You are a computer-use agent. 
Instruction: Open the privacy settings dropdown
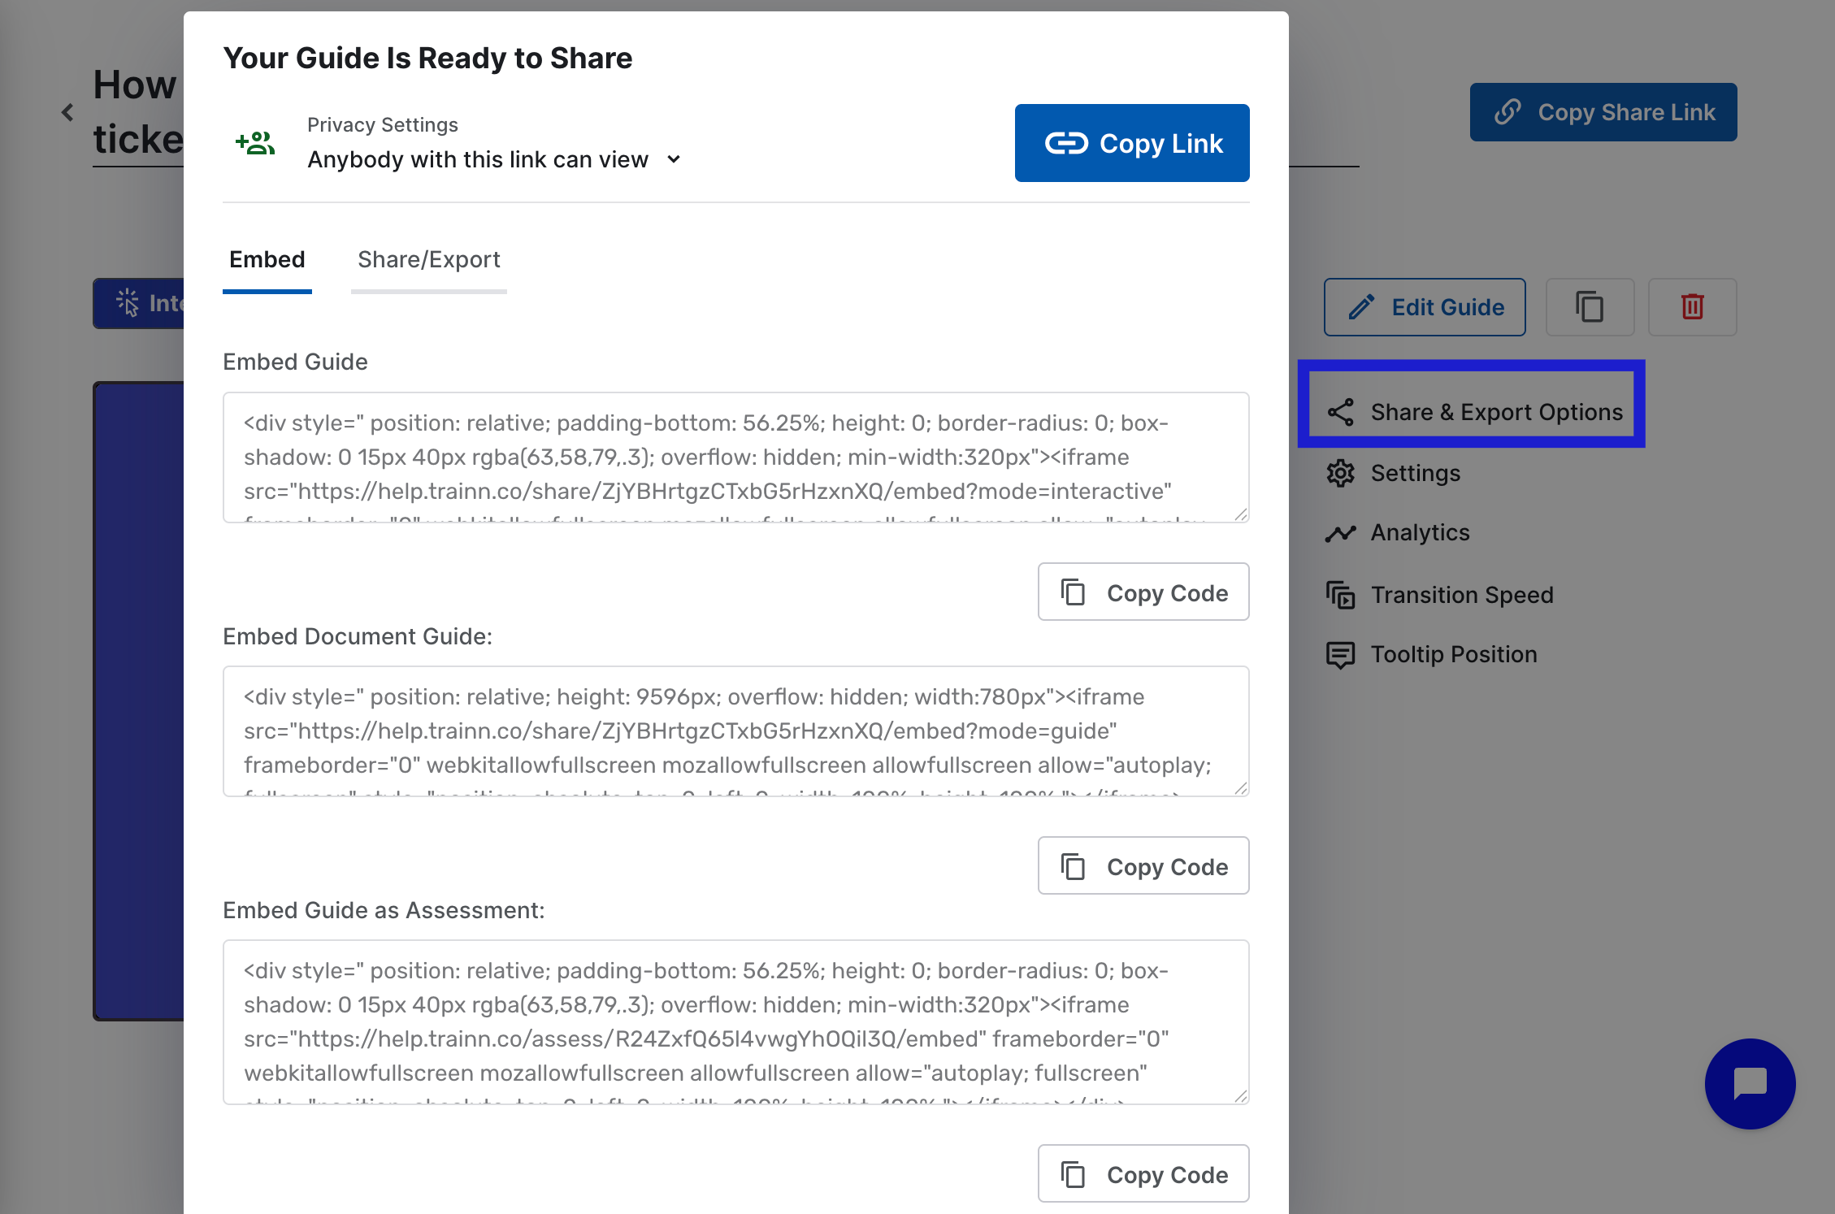click(494, 159)
